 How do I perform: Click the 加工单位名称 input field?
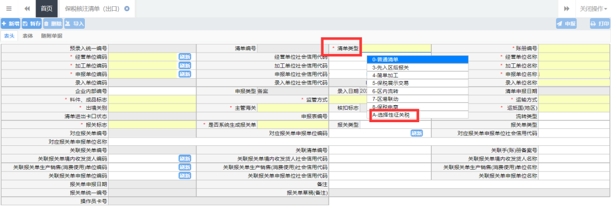574,66
